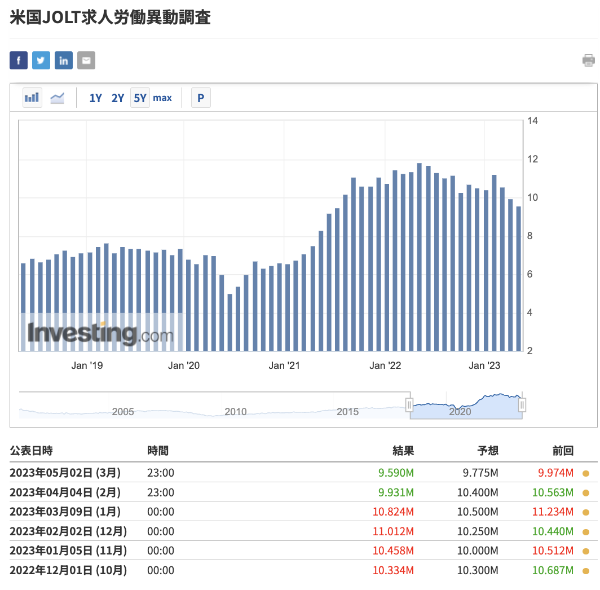Click the forecast value 10.500M

(478, 512)
